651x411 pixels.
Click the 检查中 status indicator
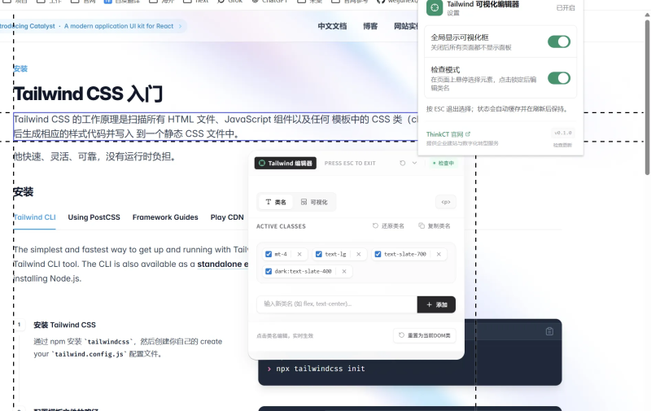coord(443,163)
